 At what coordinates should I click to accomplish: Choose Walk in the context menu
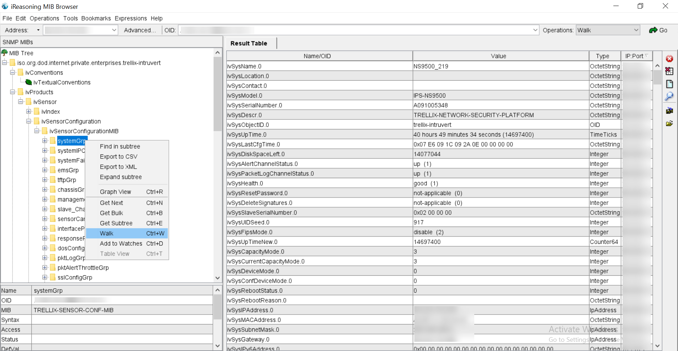click(x=127, y=233)
